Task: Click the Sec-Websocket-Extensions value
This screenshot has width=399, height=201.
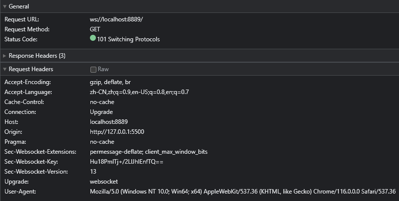Action: point(149,152)
